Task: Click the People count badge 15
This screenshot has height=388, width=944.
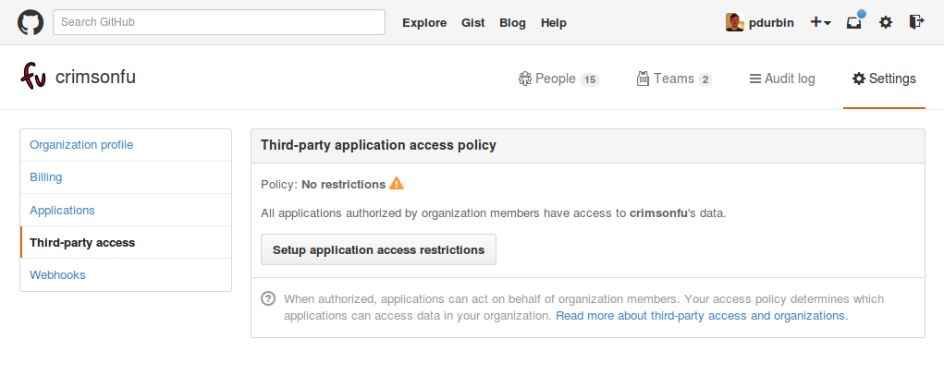Action: pyautogui.click(x=590, y=79)
